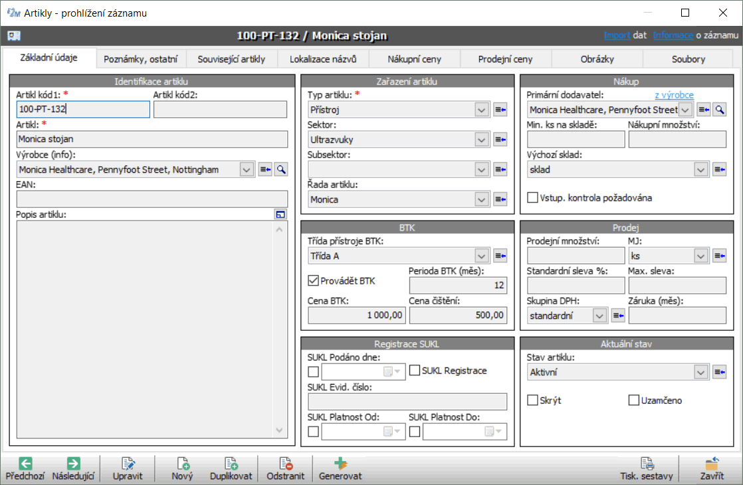The image size is (743, 485).
Task: Click the Generovat button
Action: (x=340, y=469)
